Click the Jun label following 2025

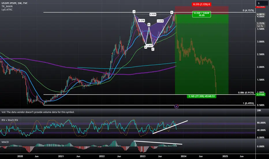pyautogui.click(x=242, y=156)
